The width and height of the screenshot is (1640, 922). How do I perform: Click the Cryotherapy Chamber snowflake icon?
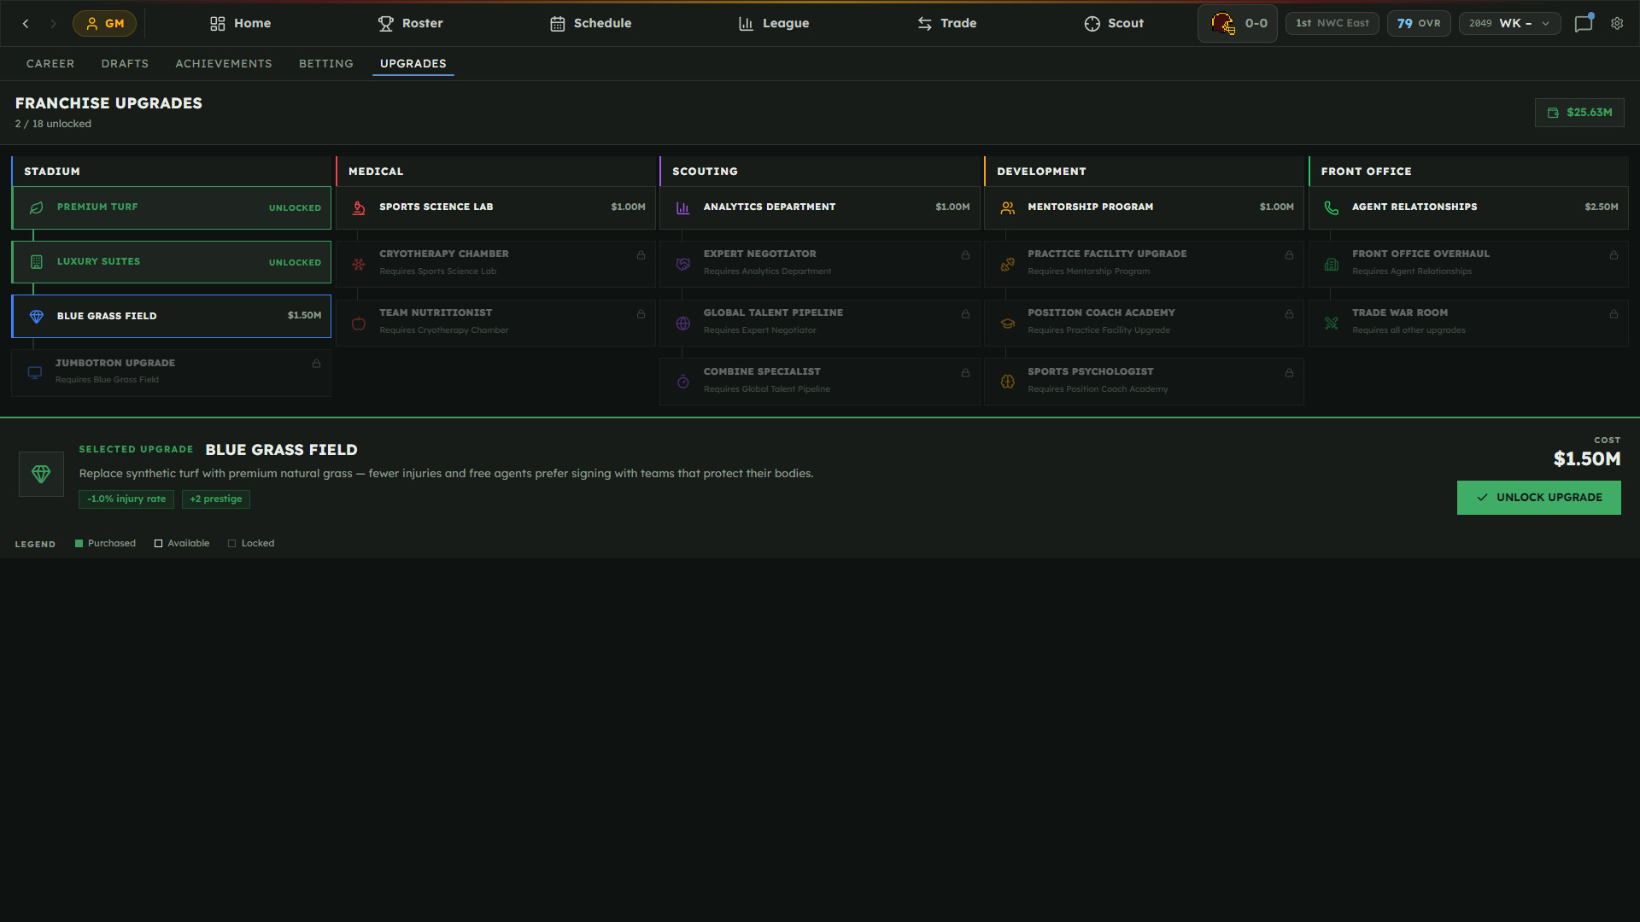(359, 265)
